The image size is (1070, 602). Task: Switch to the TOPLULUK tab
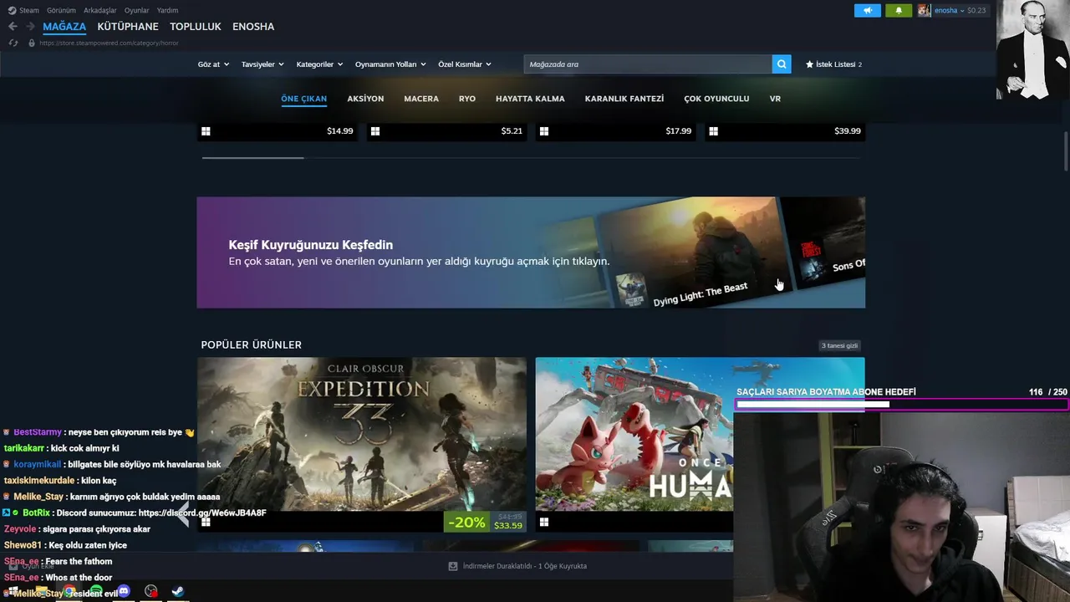pos(196,27)
